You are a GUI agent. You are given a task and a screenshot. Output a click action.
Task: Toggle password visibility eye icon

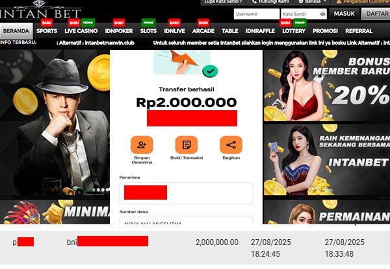pyautogui.click(x=322, y=14)
